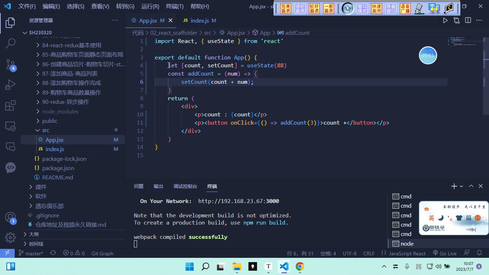Split the editor to the right
489x275 pixels.
point(468,20)
